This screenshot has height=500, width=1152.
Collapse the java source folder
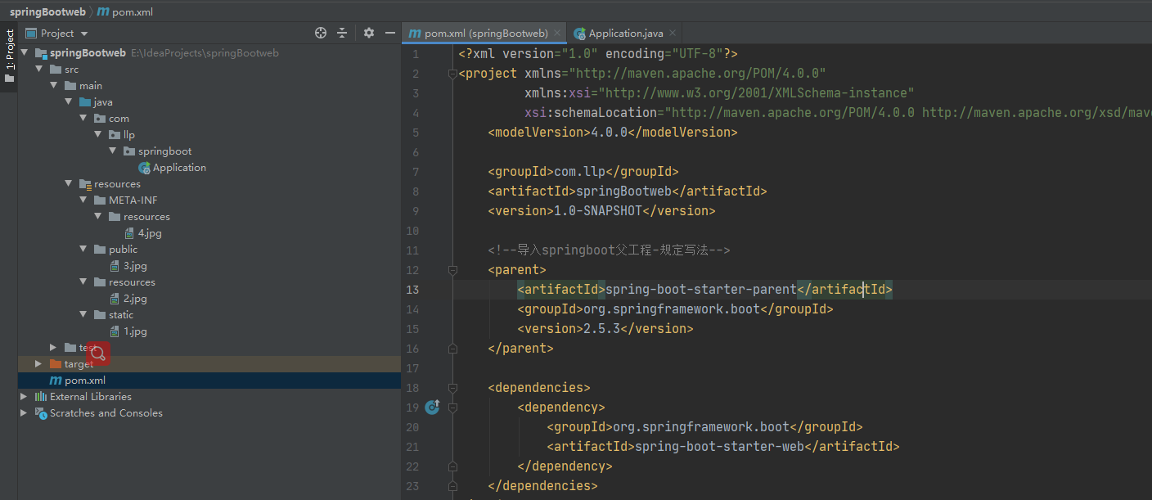point(69,101)
